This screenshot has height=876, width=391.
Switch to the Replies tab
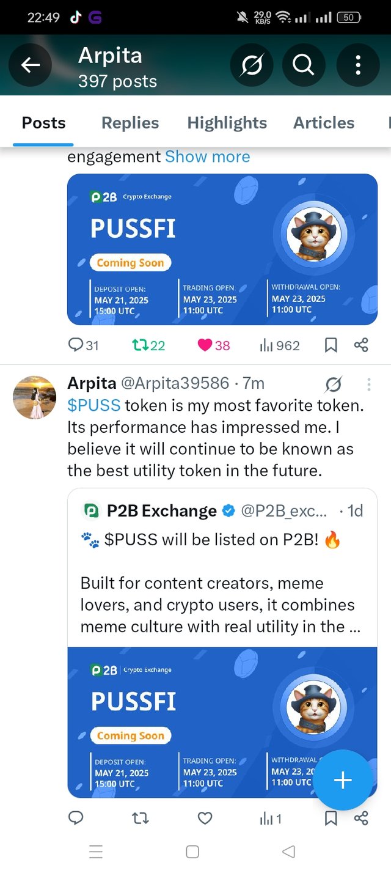130,123
